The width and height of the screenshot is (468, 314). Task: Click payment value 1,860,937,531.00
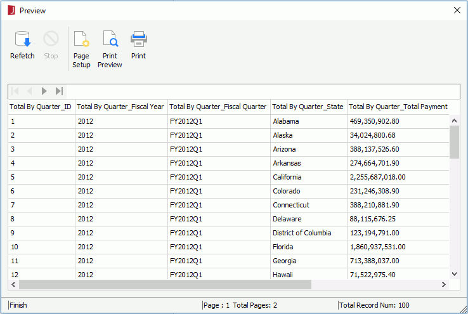coord(377,247)
